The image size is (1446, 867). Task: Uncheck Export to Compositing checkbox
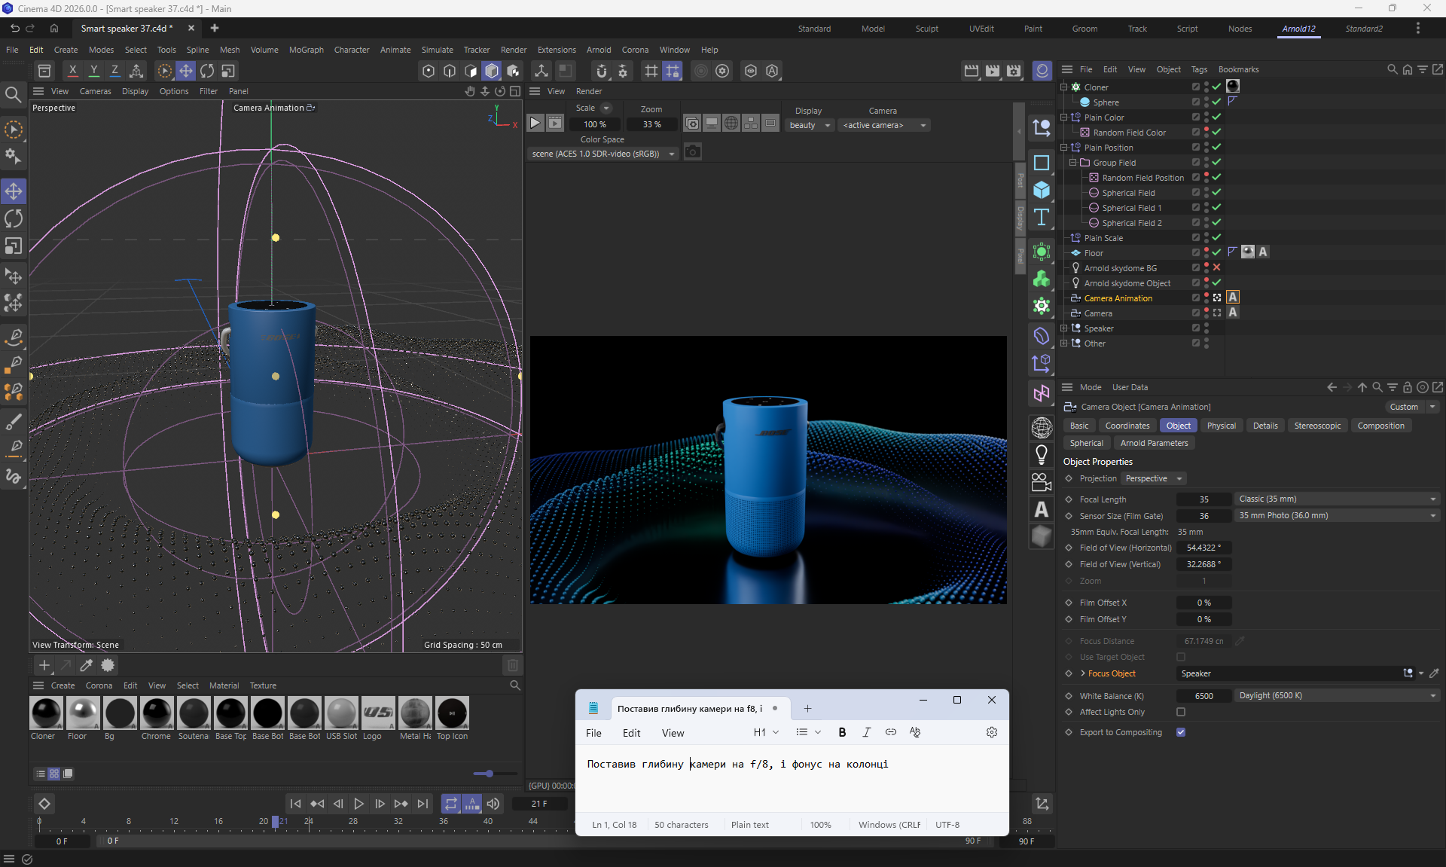tap(1181, 732)
